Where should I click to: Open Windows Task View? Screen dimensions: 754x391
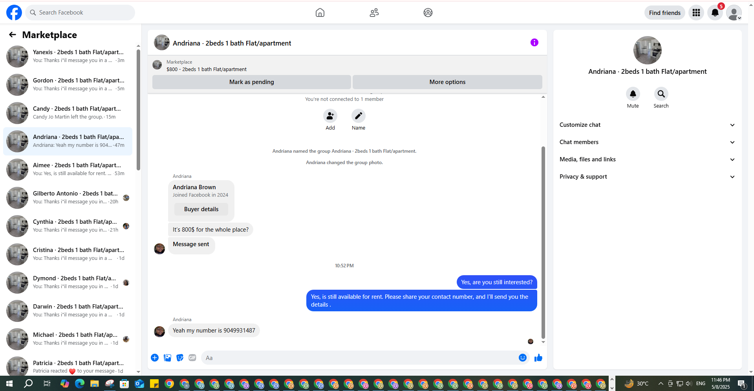point(47,384)
